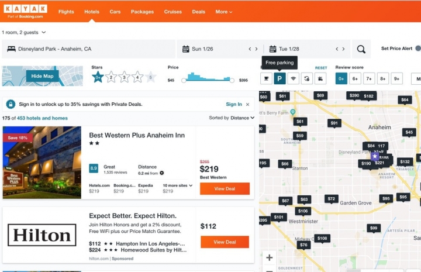Expand the 1 room, 2 guests selector
This screenshot has width=421, height=272.
tap(24, 32)
